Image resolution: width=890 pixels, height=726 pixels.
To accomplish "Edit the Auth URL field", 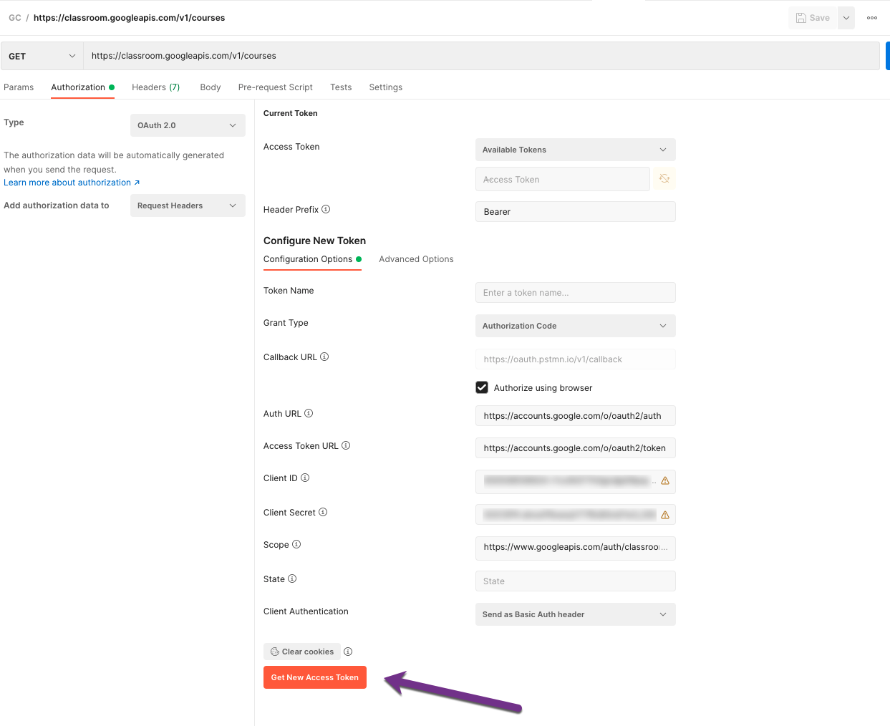I will pyautogui.click(x=575, y=416).
